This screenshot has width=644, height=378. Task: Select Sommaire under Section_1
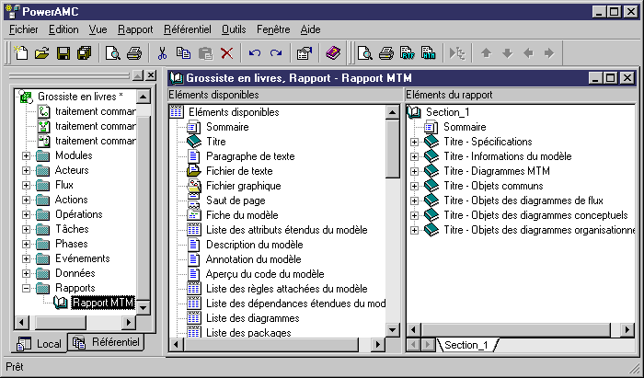[x=465, y=127]
